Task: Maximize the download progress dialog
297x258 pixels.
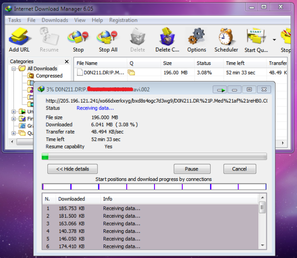Action: [249, 90]
